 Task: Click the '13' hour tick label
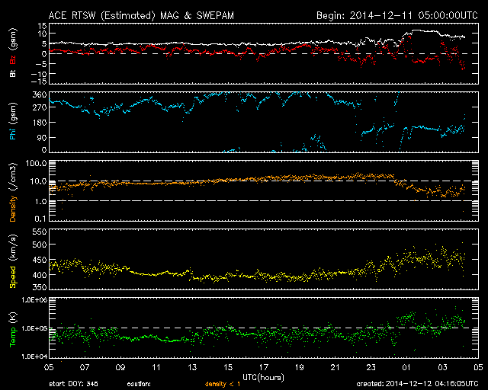pyautogui.click(x=192, y=367)
